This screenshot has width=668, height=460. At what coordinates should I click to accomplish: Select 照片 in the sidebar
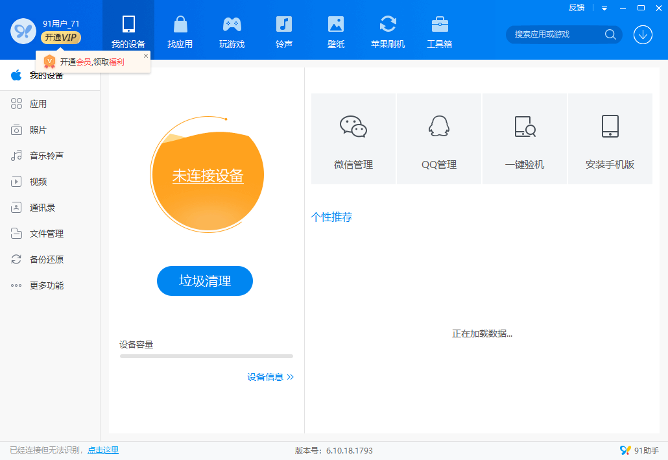coord(38,130)
